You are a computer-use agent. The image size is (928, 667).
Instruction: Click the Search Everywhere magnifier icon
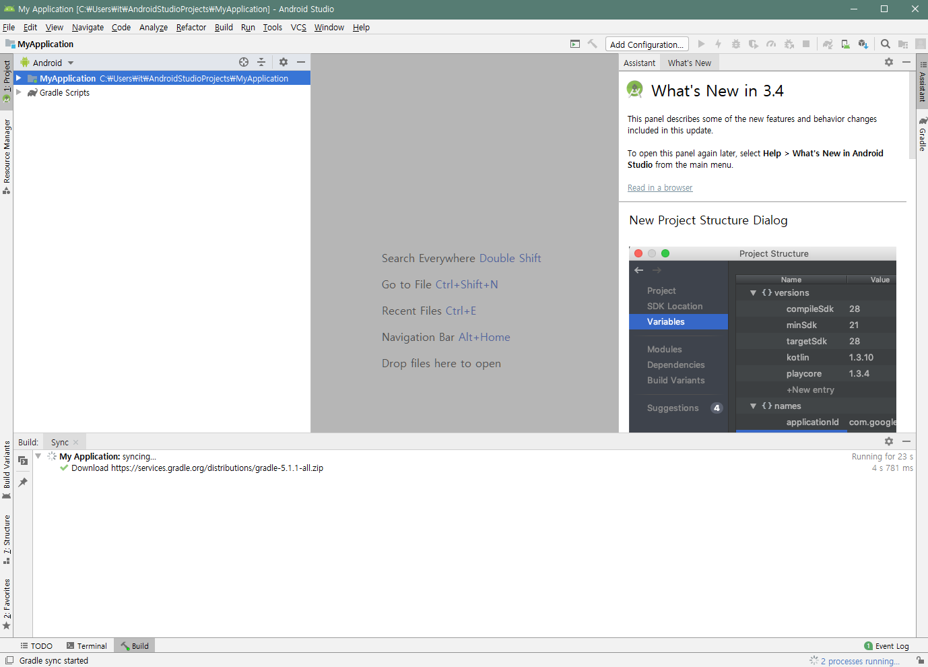pos(886,44)
